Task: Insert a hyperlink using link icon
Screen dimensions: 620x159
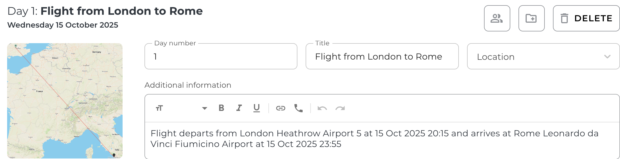Action: pos(280,108)
